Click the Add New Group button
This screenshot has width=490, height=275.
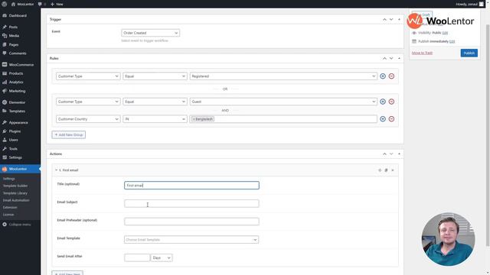coord(68,134)
